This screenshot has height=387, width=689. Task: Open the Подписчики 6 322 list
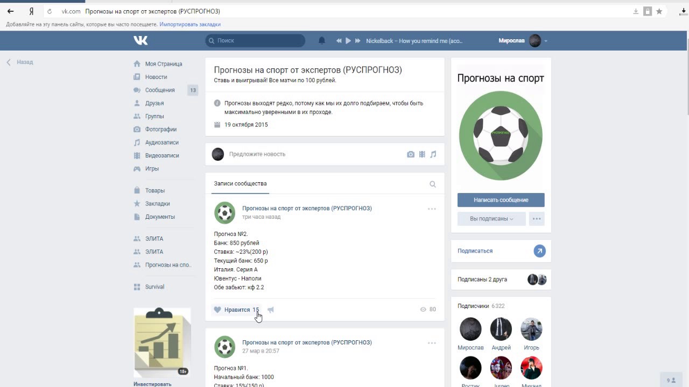[481, 306]
